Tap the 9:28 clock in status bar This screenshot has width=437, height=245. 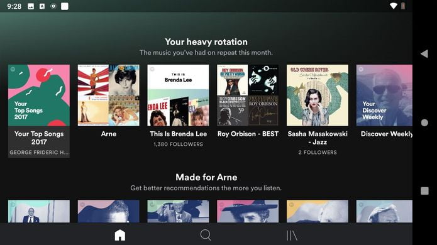[14, 6]
